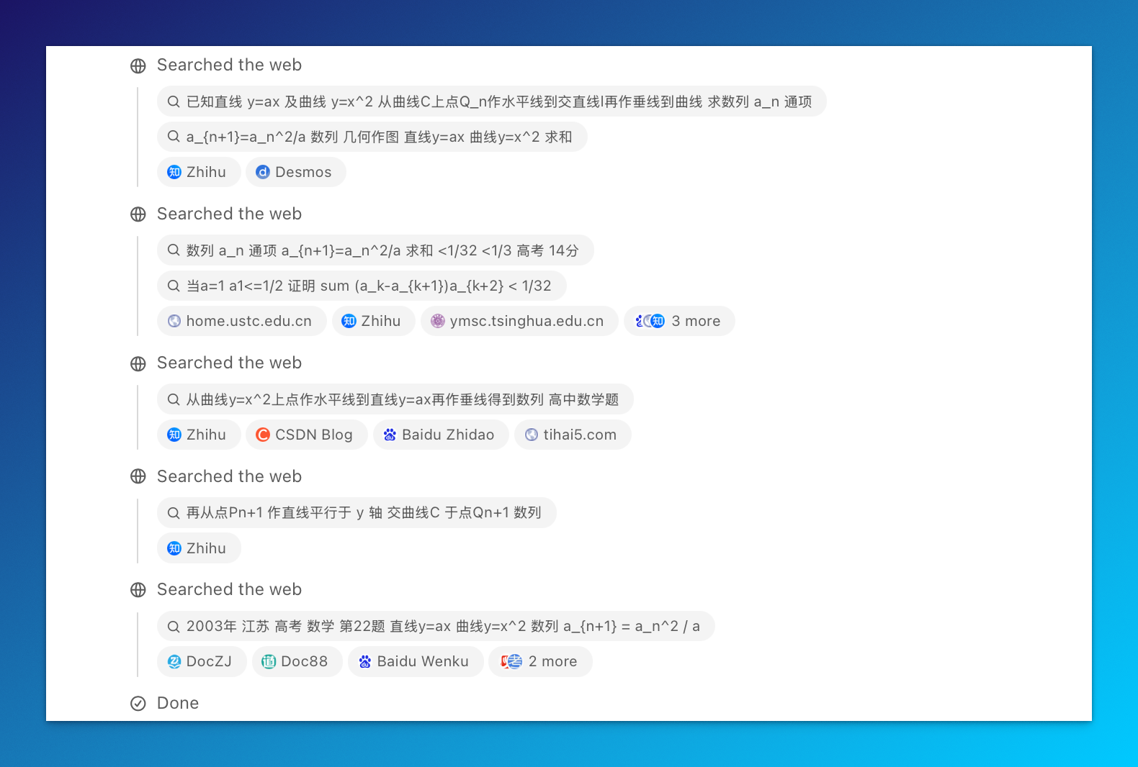
Task: Click the '再从点Pn+1 作直线平行于 y 轴' query
Action: point(357,512)
